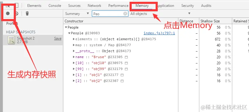Switch to the Network tab

pos(95,6)
